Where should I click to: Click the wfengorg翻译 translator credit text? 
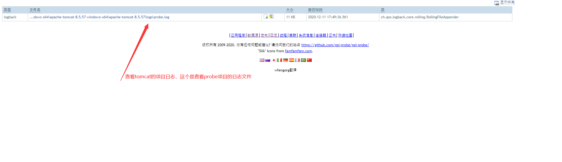coord(286,70)
